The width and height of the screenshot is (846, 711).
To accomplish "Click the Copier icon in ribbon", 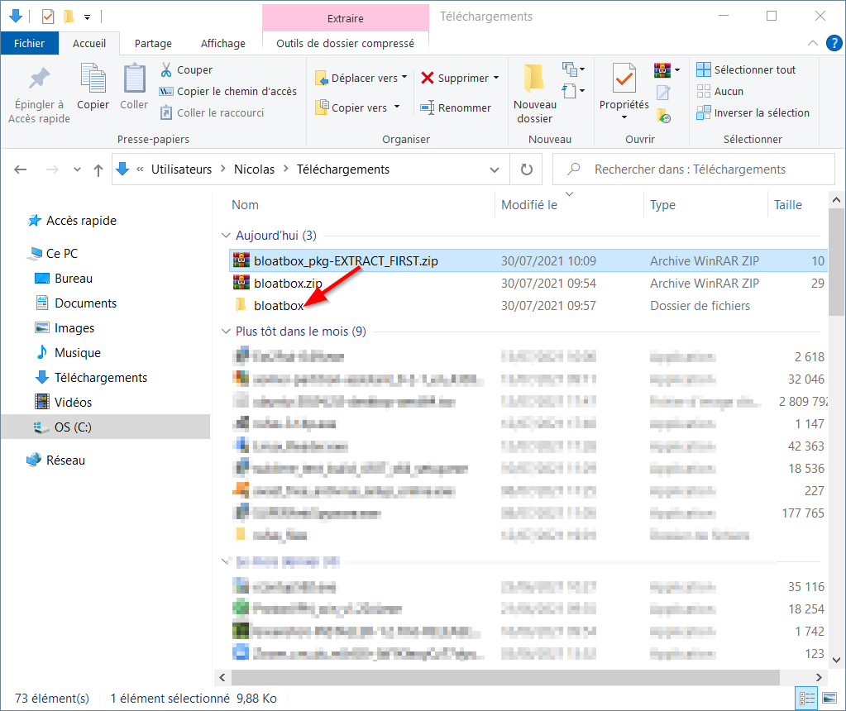I will coord(93,79).
